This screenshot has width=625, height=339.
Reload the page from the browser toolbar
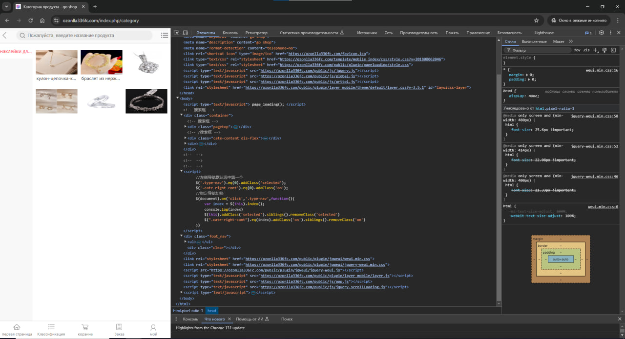click(x=30, y=20)
